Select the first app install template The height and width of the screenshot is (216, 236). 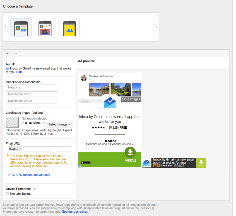(x=21, y=27)
